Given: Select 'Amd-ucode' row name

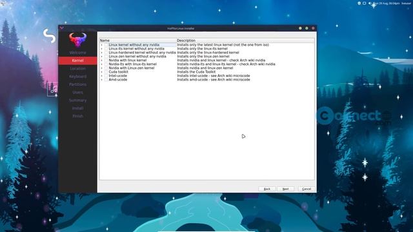Looking at the screenshot, I should pos(118,79).
